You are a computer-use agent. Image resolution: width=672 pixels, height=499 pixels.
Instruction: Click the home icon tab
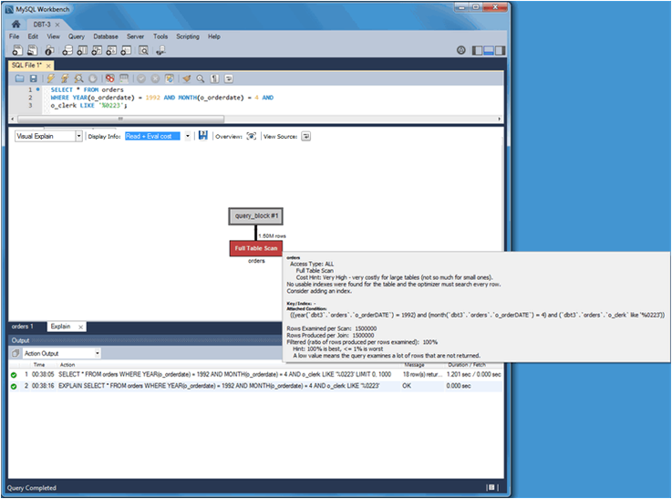[16, 24]
